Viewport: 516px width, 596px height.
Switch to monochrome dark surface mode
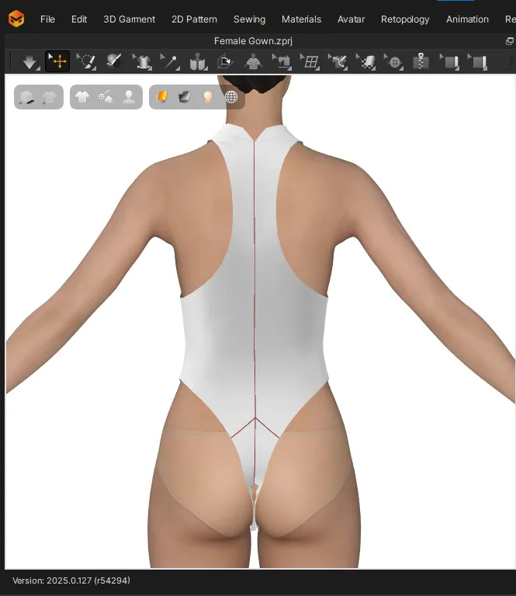(185, 97)
